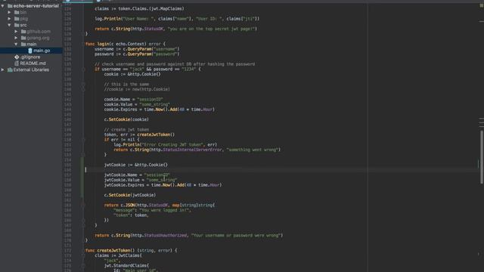Click the '"token": token,' line
The height and width of the screenshot is (272, 484).
point(131,215)
